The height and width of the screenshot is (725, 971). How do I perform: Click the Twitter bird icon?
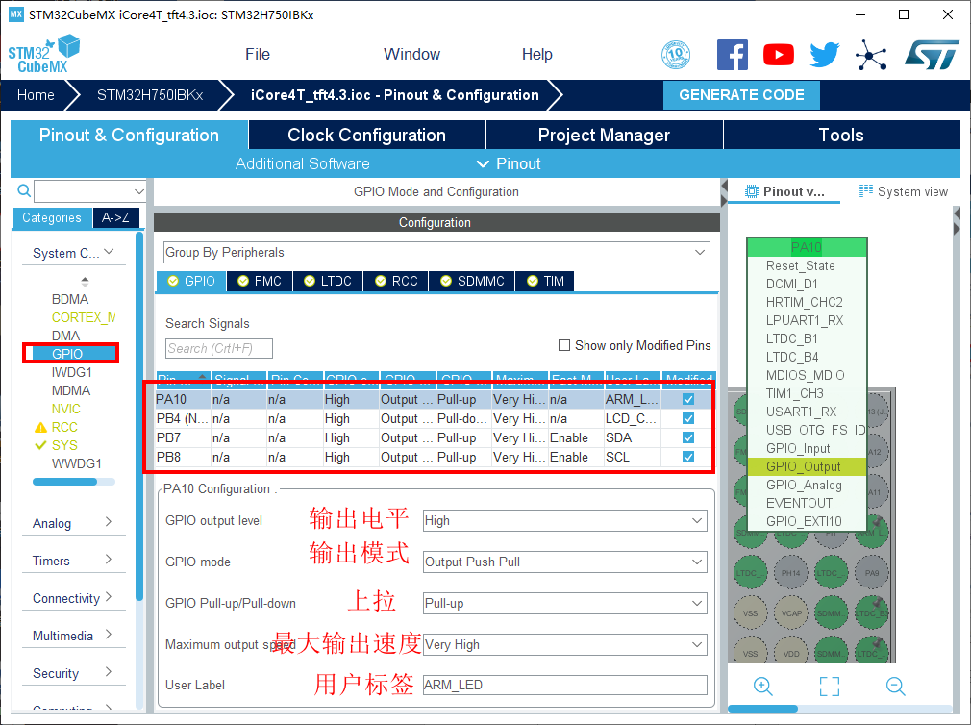(x=824, y=55)
